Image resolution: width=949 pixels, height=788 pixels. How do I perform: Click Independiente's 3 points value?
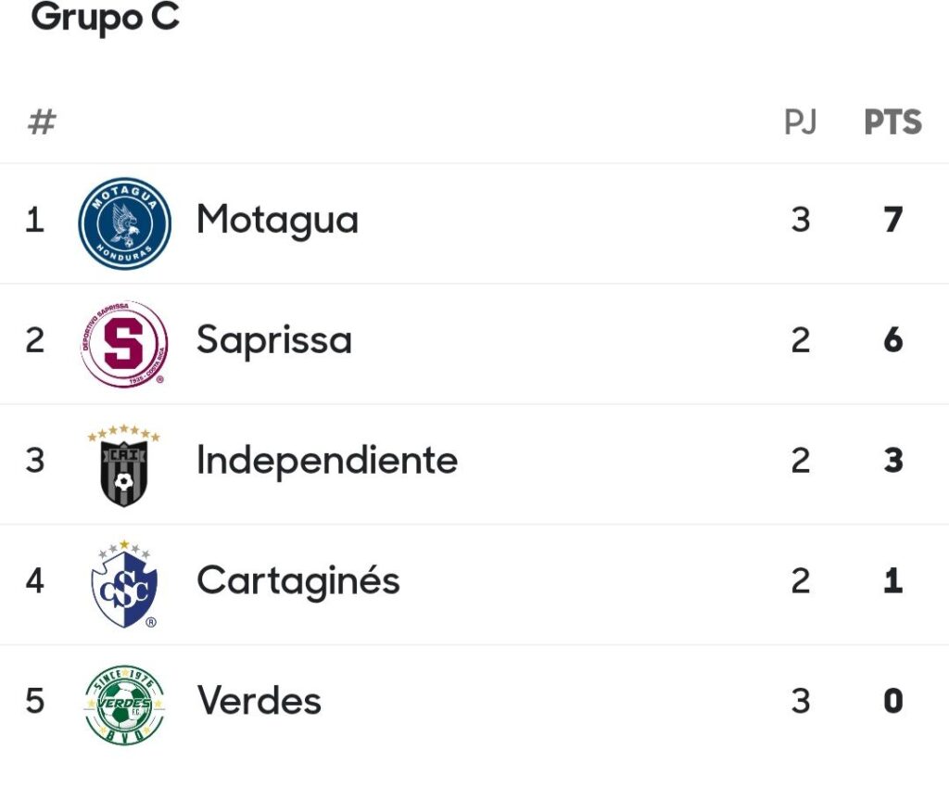[x=892, y=461]
